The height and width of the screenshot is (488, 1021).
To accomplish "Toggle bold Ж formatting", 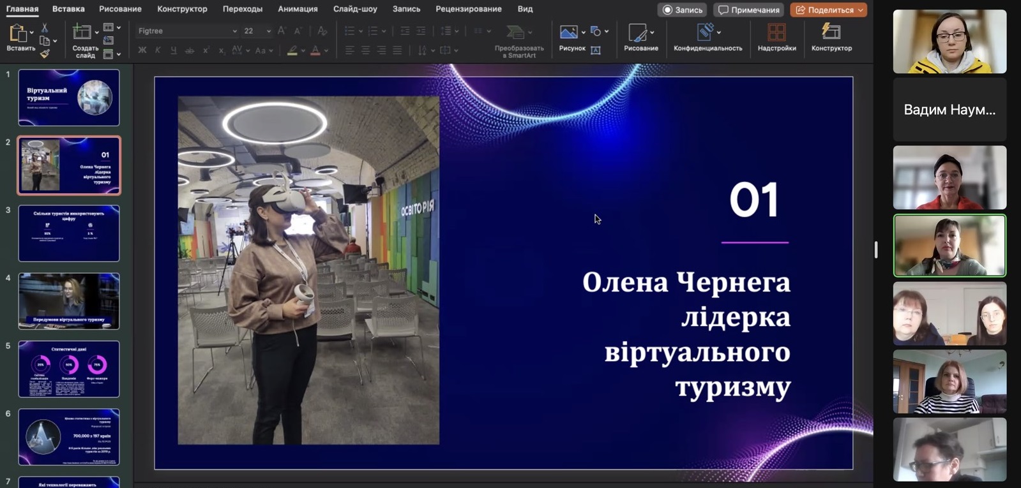I will pyautogui.click(x=142, y=50).
